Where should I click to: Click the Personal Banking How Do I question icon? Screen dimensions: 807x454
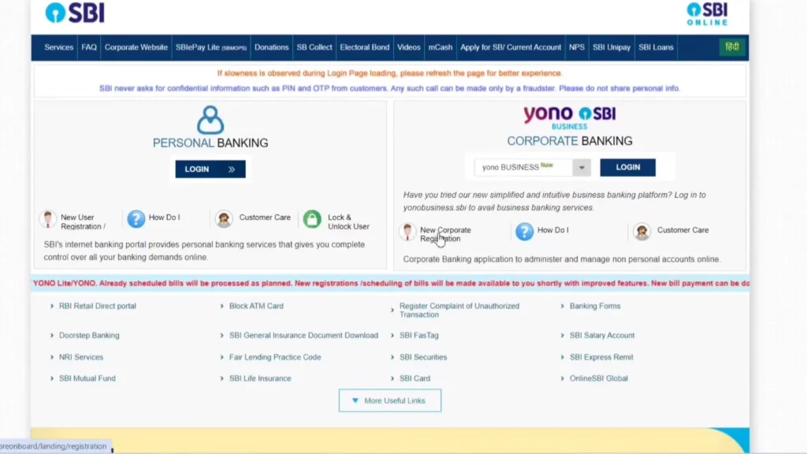click(136, 219)
